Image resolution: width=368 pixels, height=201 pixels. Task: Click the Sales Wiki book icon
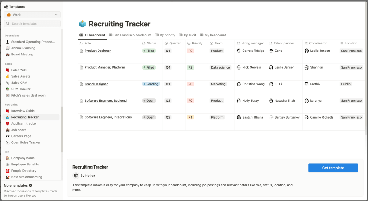coord(7,70)
